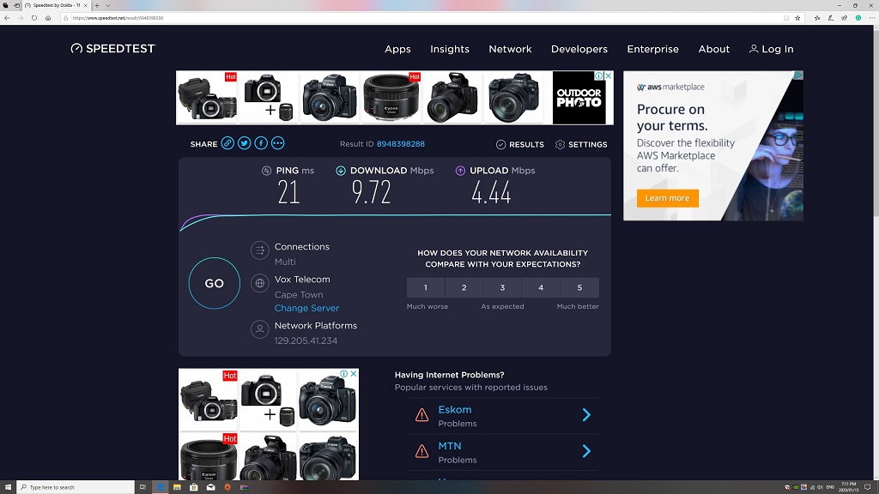Rate network availability as 4
The width and height of the screenshot is (879, 494).
(541, 287)
